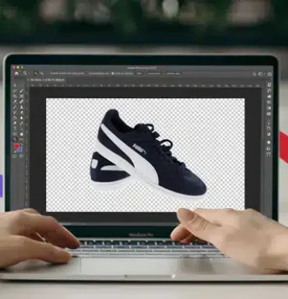The width and height of the screenshot is (288, 299).
Task: Select the Clone Stamp tool
Action: click(x=22, y=107)
